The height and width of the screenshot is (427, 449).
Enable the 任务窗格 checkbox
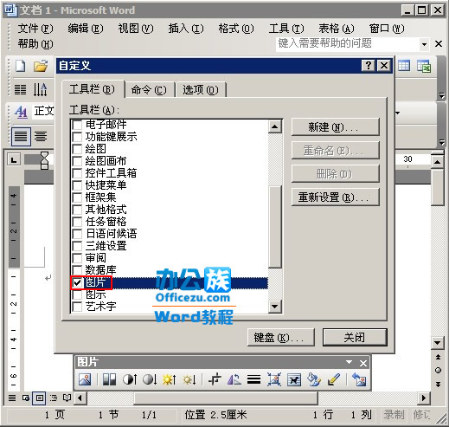pos(77,222)
